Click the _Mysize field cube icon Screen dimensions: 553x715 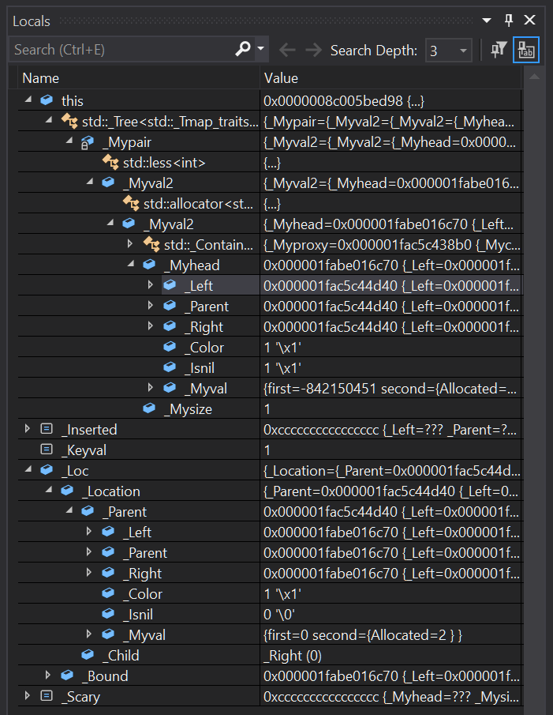pos(149,408)
